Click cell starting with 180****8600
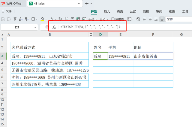 [50, 63]
